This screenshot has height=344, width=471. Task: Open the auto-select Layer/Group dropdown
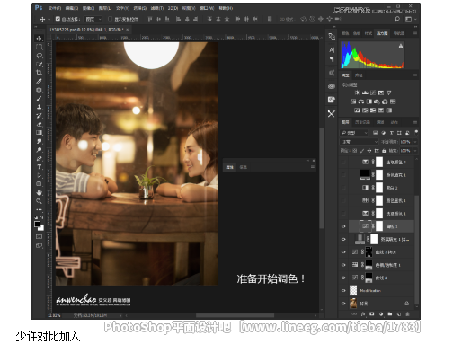(x=93, y=19)
